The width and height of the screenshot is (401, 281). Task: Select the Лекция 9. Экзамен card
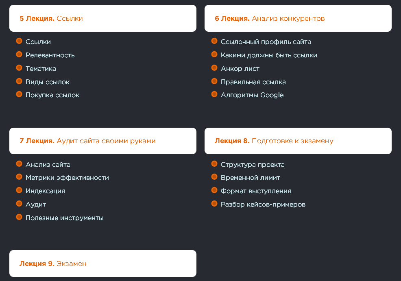(103, 264)
